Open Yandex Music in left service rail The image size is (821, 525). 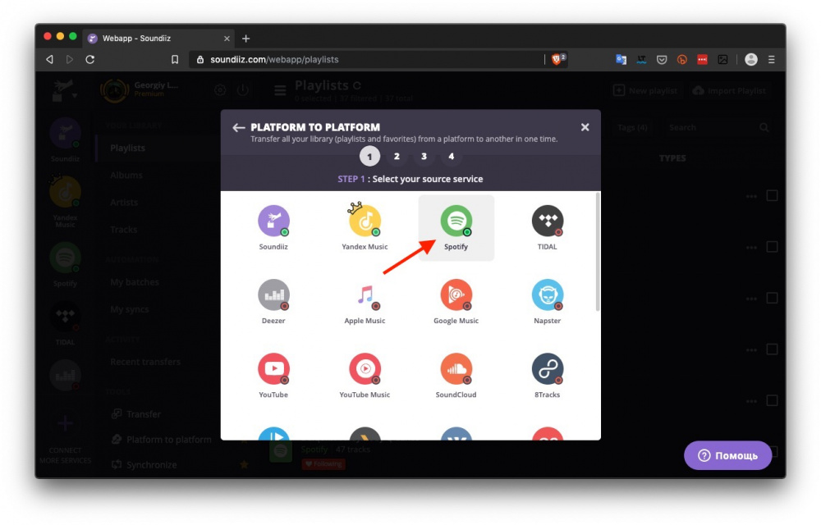[x=65, y=200]
